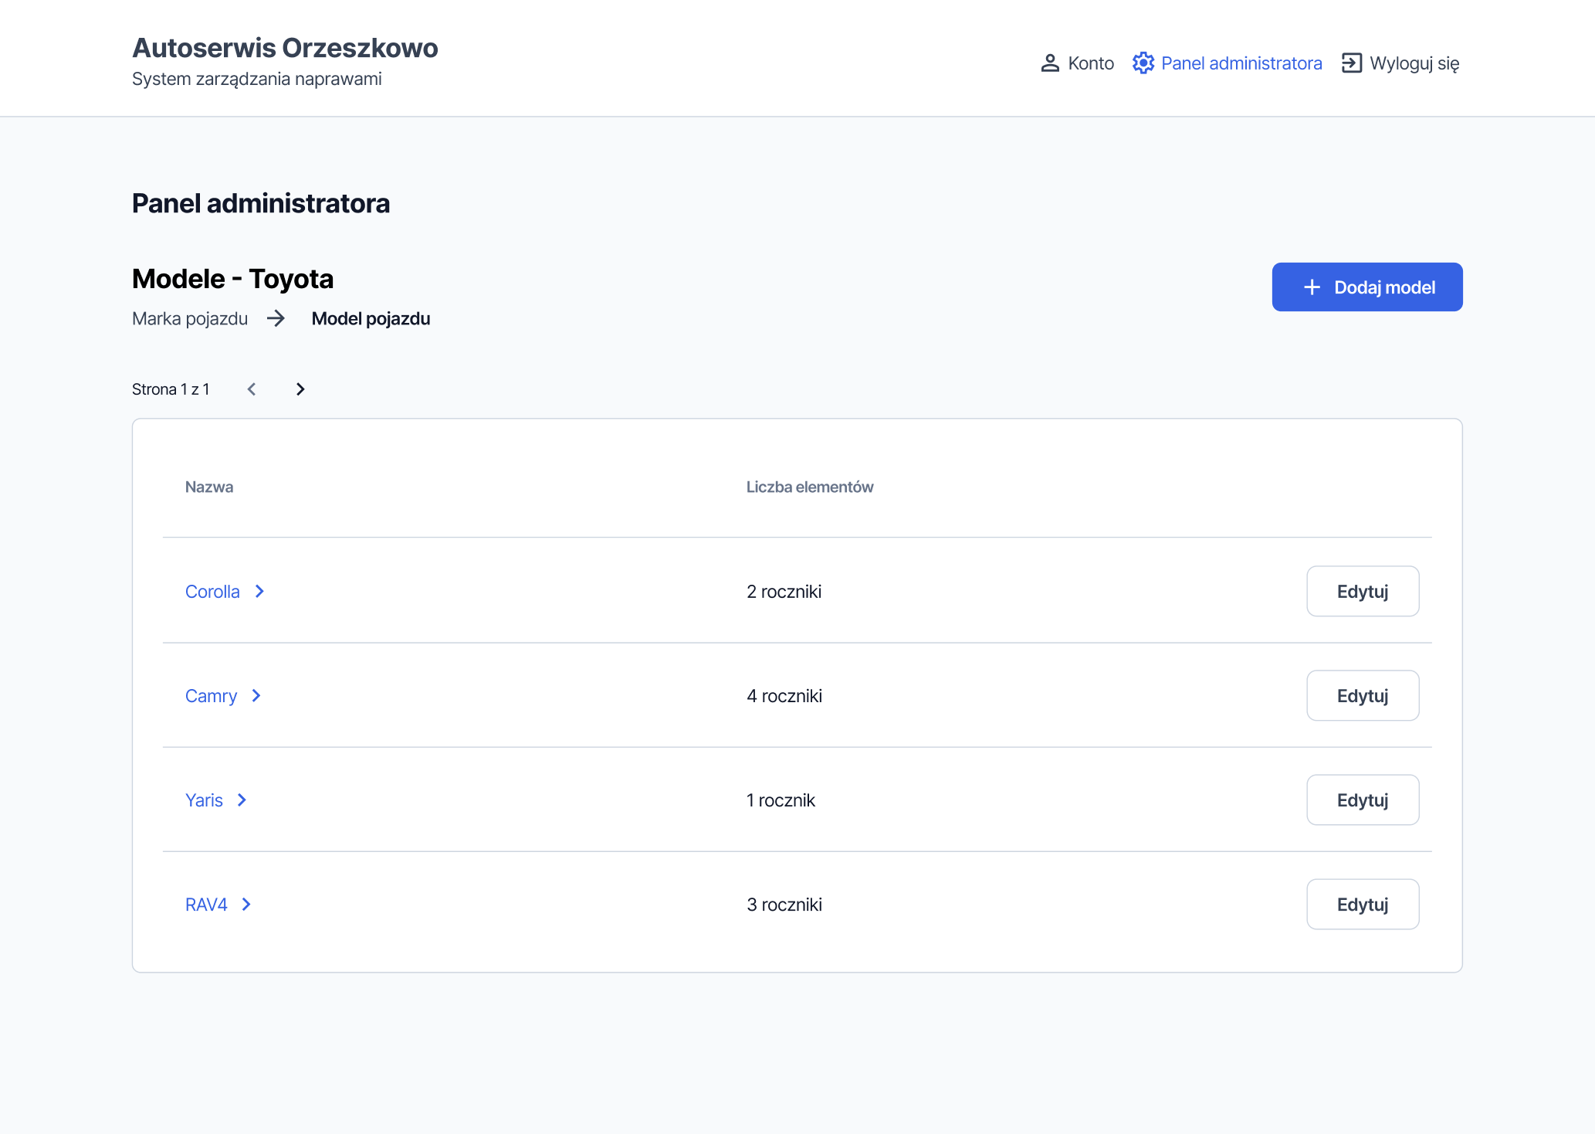Select the '3 roczniki' cell
Image resolution: width=1595 pixels, height=1134 pixels.
point(784,905)
